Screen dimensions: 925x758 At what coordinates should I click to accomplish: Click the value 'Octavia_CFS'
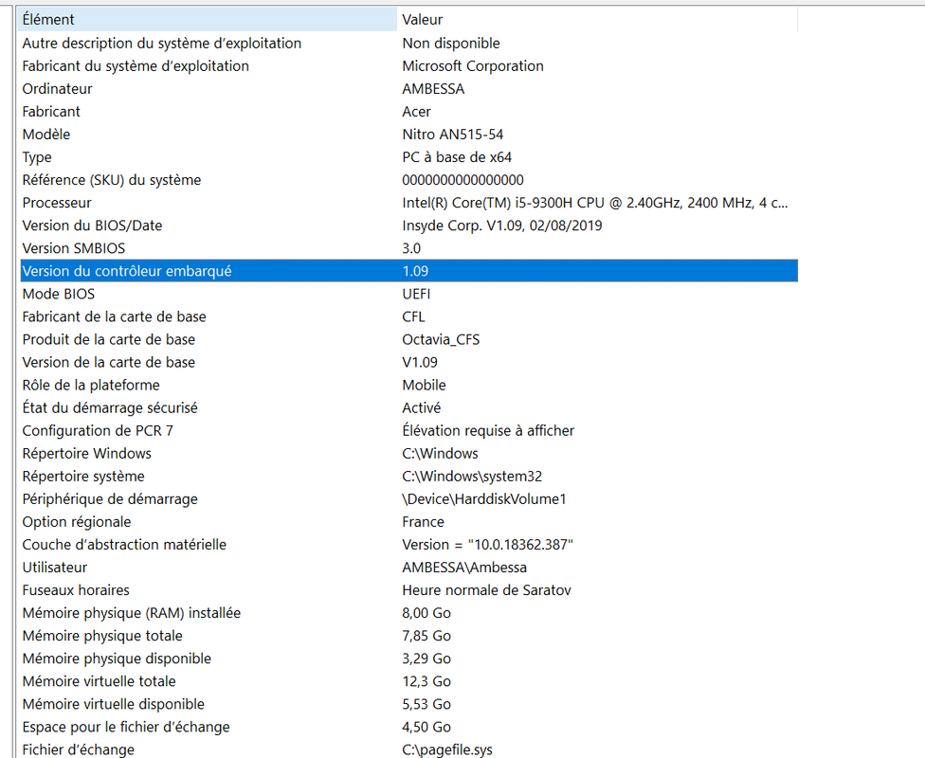tap(441, 340)
